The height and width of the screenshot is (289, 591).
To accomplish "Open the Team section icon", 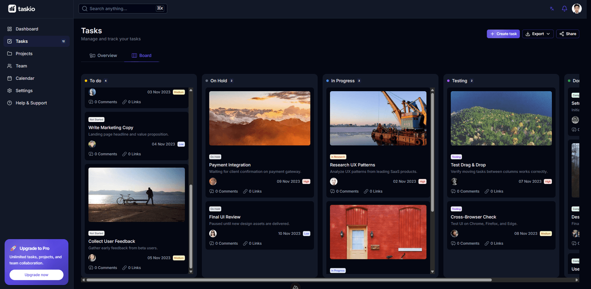I will [x=9, y=66].
